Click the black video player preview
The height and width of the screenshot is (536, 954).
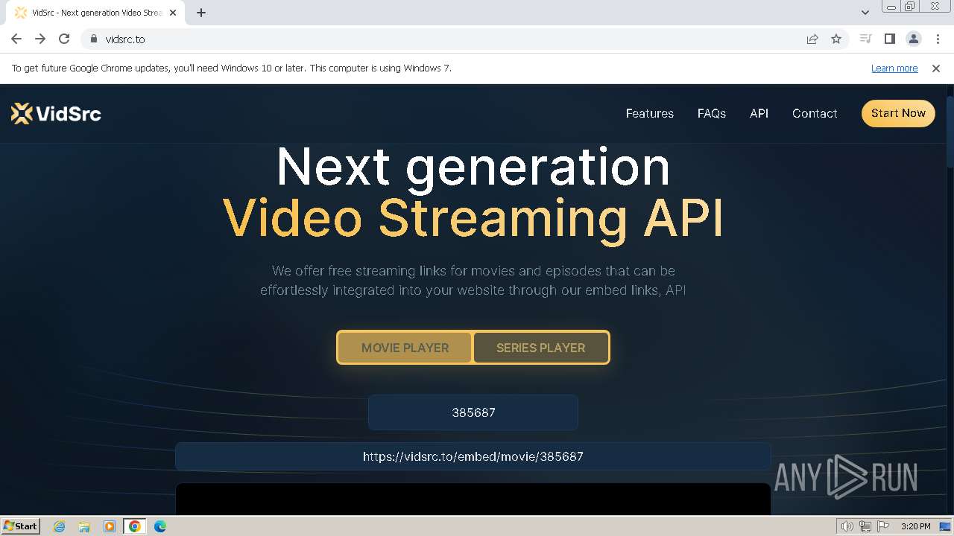pos(473,499)
